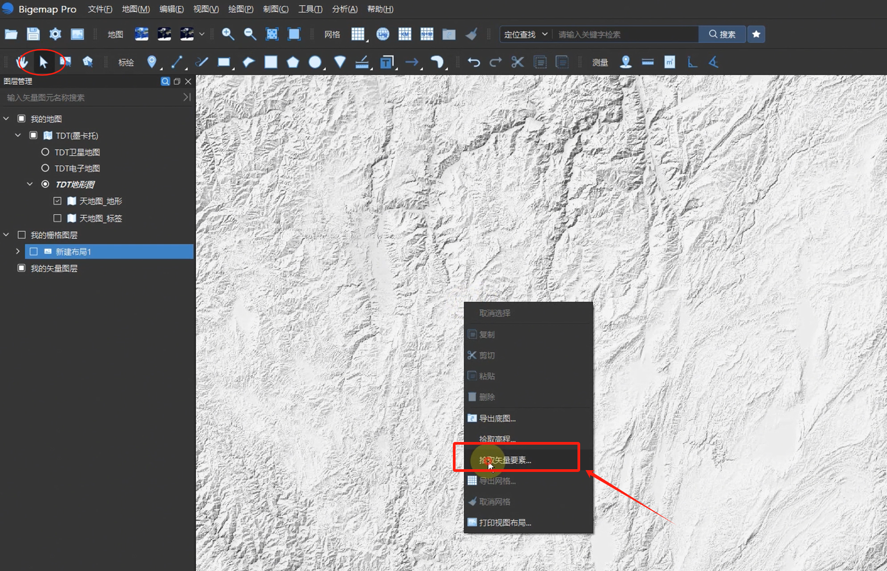Image resolution: width=887 pixels, height=571 pixels.
Task: Click the zoom in magnifier icon
Action: point(228,34)
